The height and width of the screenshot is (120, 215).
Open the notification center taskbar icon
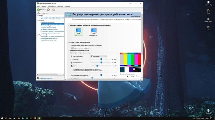211,118
